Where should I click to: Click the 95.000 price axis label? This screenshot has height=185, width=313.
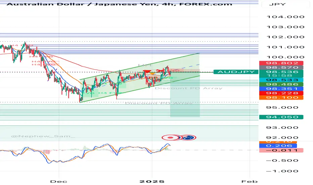[282, 107]
